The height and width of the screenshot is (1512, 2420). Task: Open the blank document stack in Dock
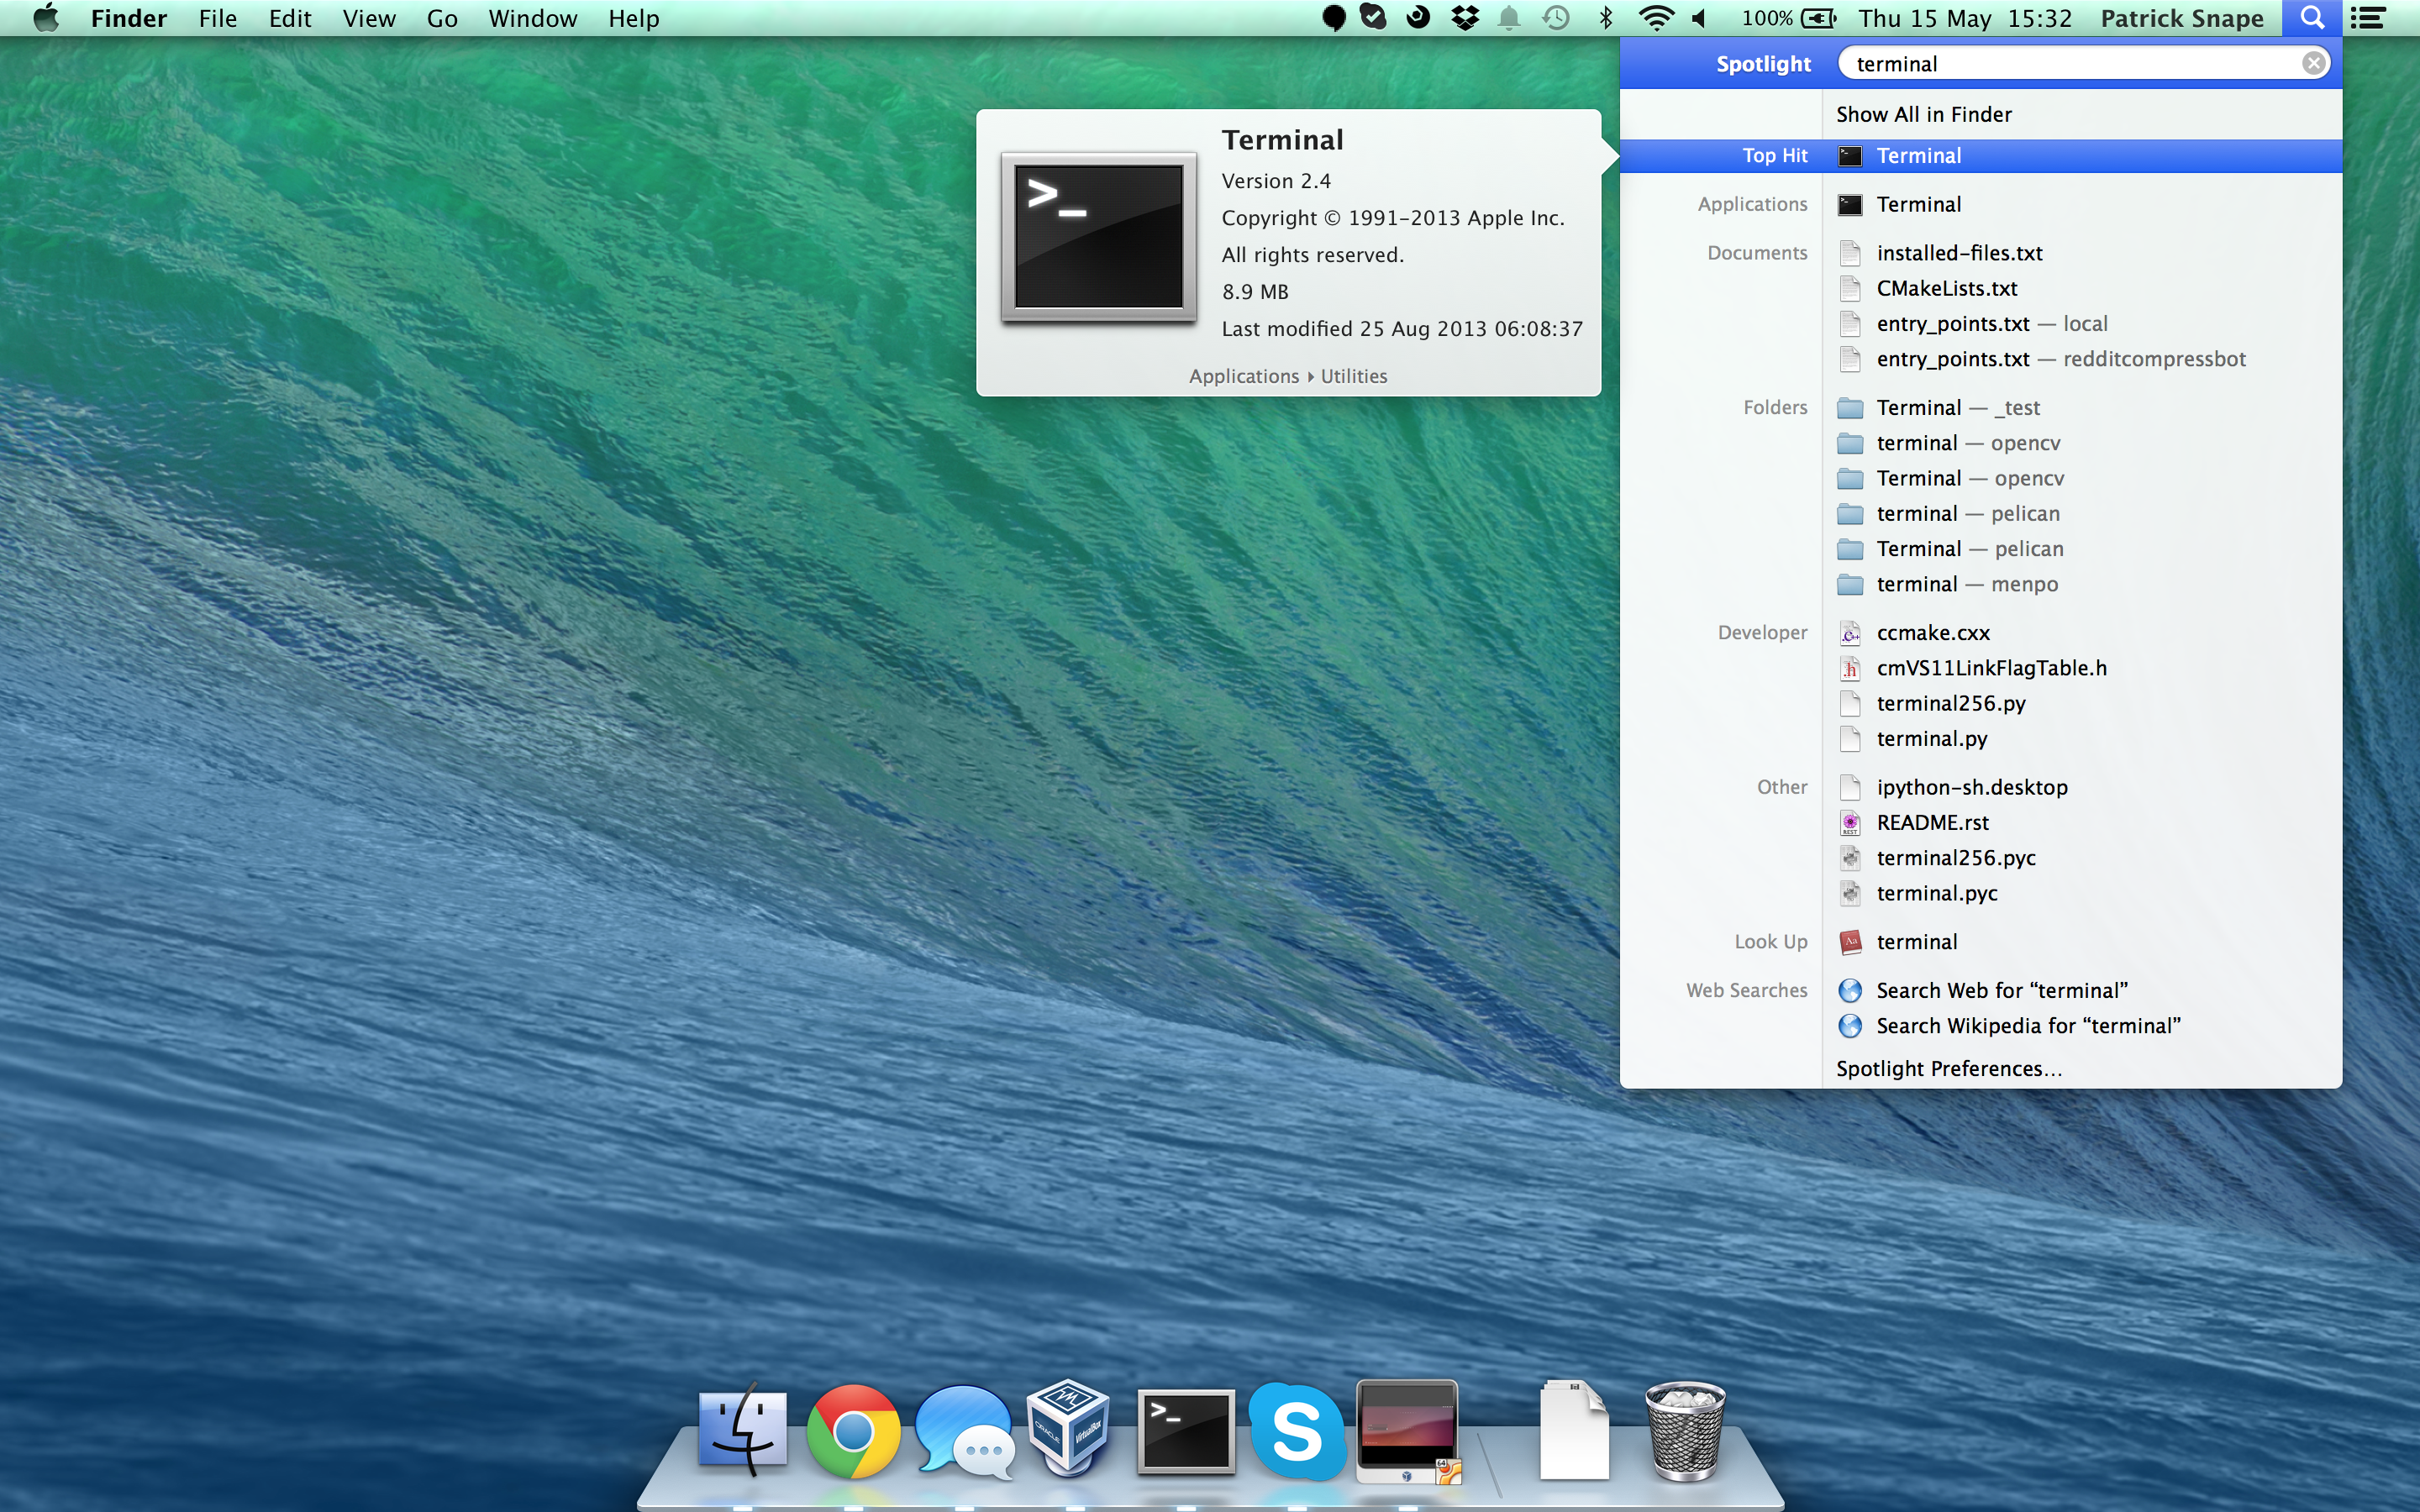point(1574,1430)
